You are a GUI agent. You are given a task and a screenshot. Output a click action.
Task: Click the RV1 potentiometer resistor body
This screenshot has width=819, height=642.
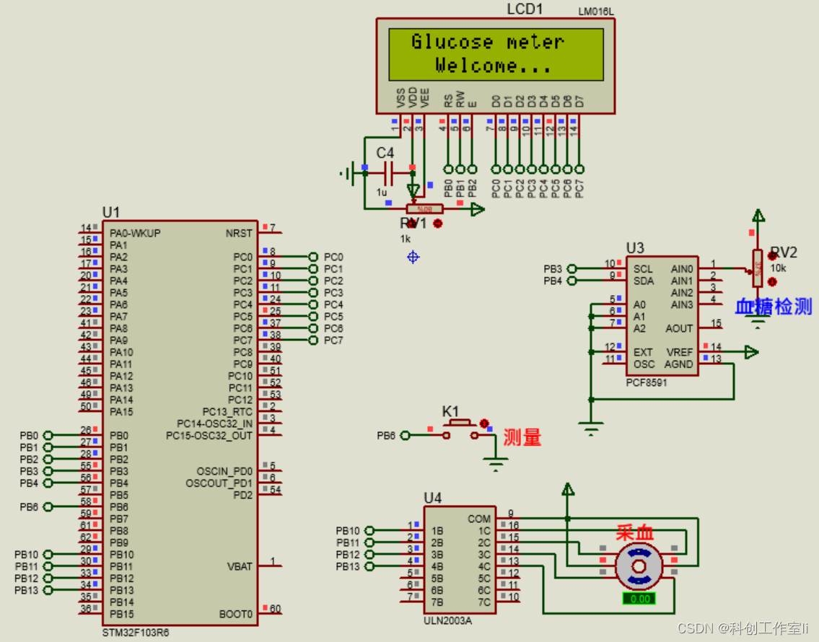424,209
